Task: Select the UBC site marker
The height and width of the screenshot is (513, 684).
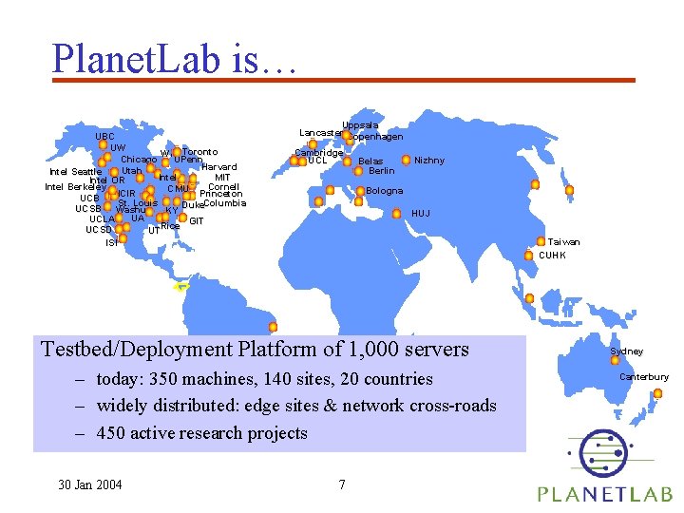Action: click(103, 144)
